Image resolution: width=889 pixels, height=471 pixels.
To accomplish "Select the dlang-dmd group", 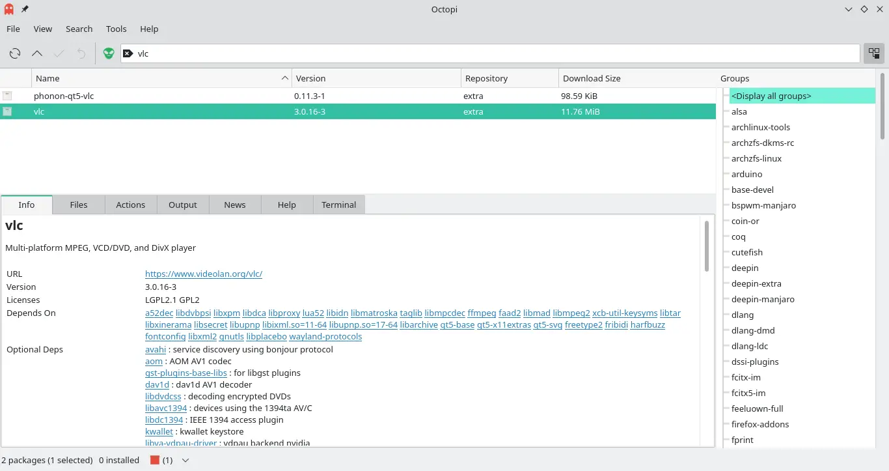I will coord(754,330).
